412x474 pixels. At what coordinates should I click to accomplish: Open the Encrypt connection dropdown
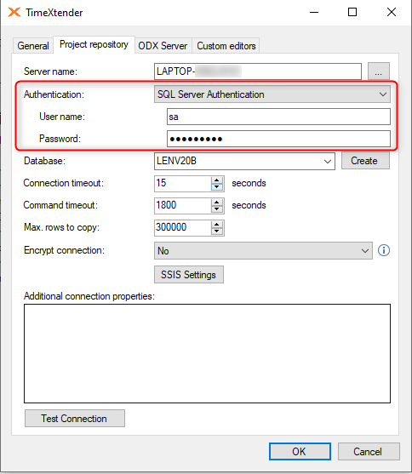point(263,250)
